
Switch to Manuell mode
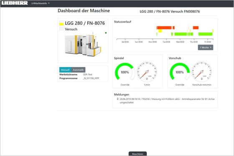point(65,70)
